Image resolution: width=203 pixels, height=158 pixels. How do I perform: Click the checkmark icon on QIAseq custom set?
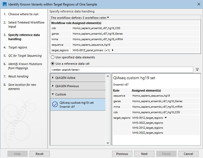click(55, 104)
